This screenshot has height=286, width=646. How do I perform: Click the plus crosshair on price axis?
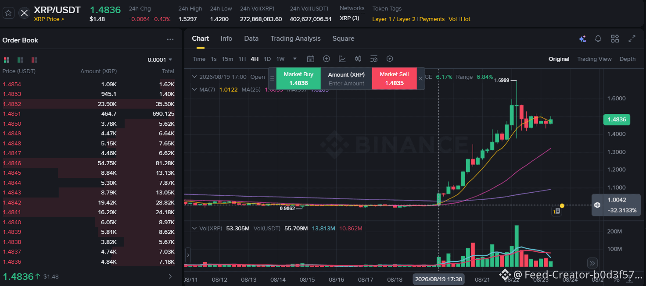coord(597,205)
